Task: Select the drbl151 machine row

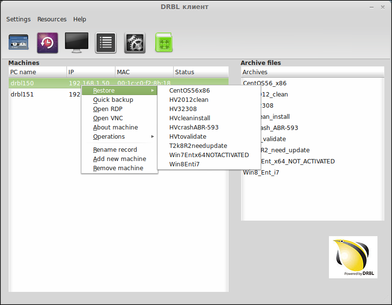Action: (45, 94)
